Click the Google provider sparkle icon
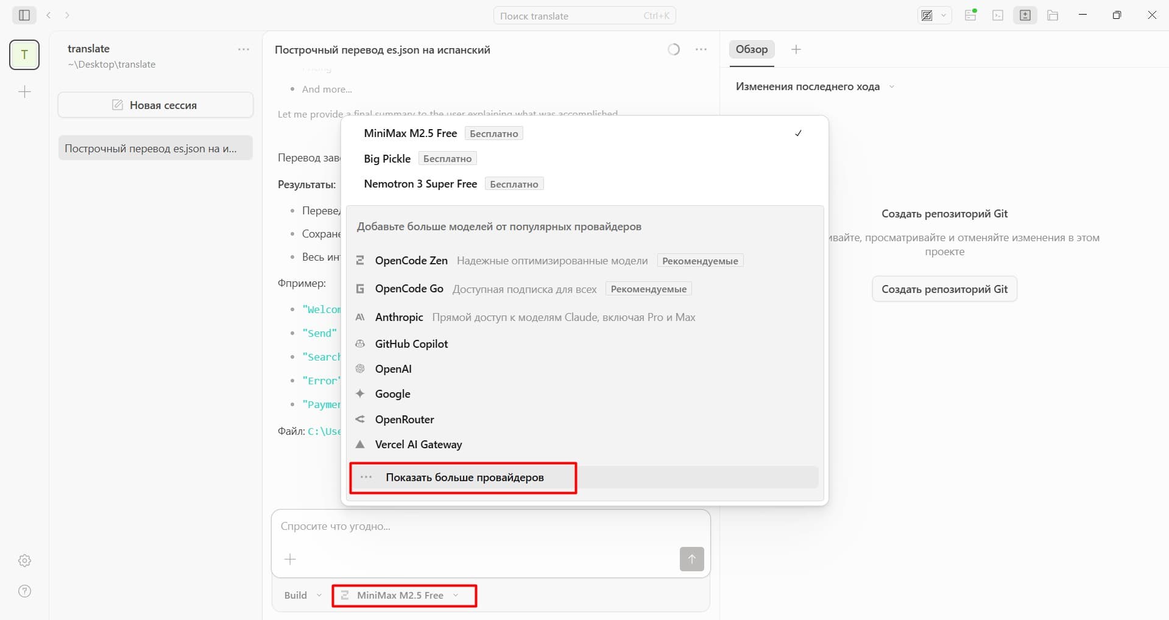The width and height of the screenshot is (1169, 620). coord(360,393)
